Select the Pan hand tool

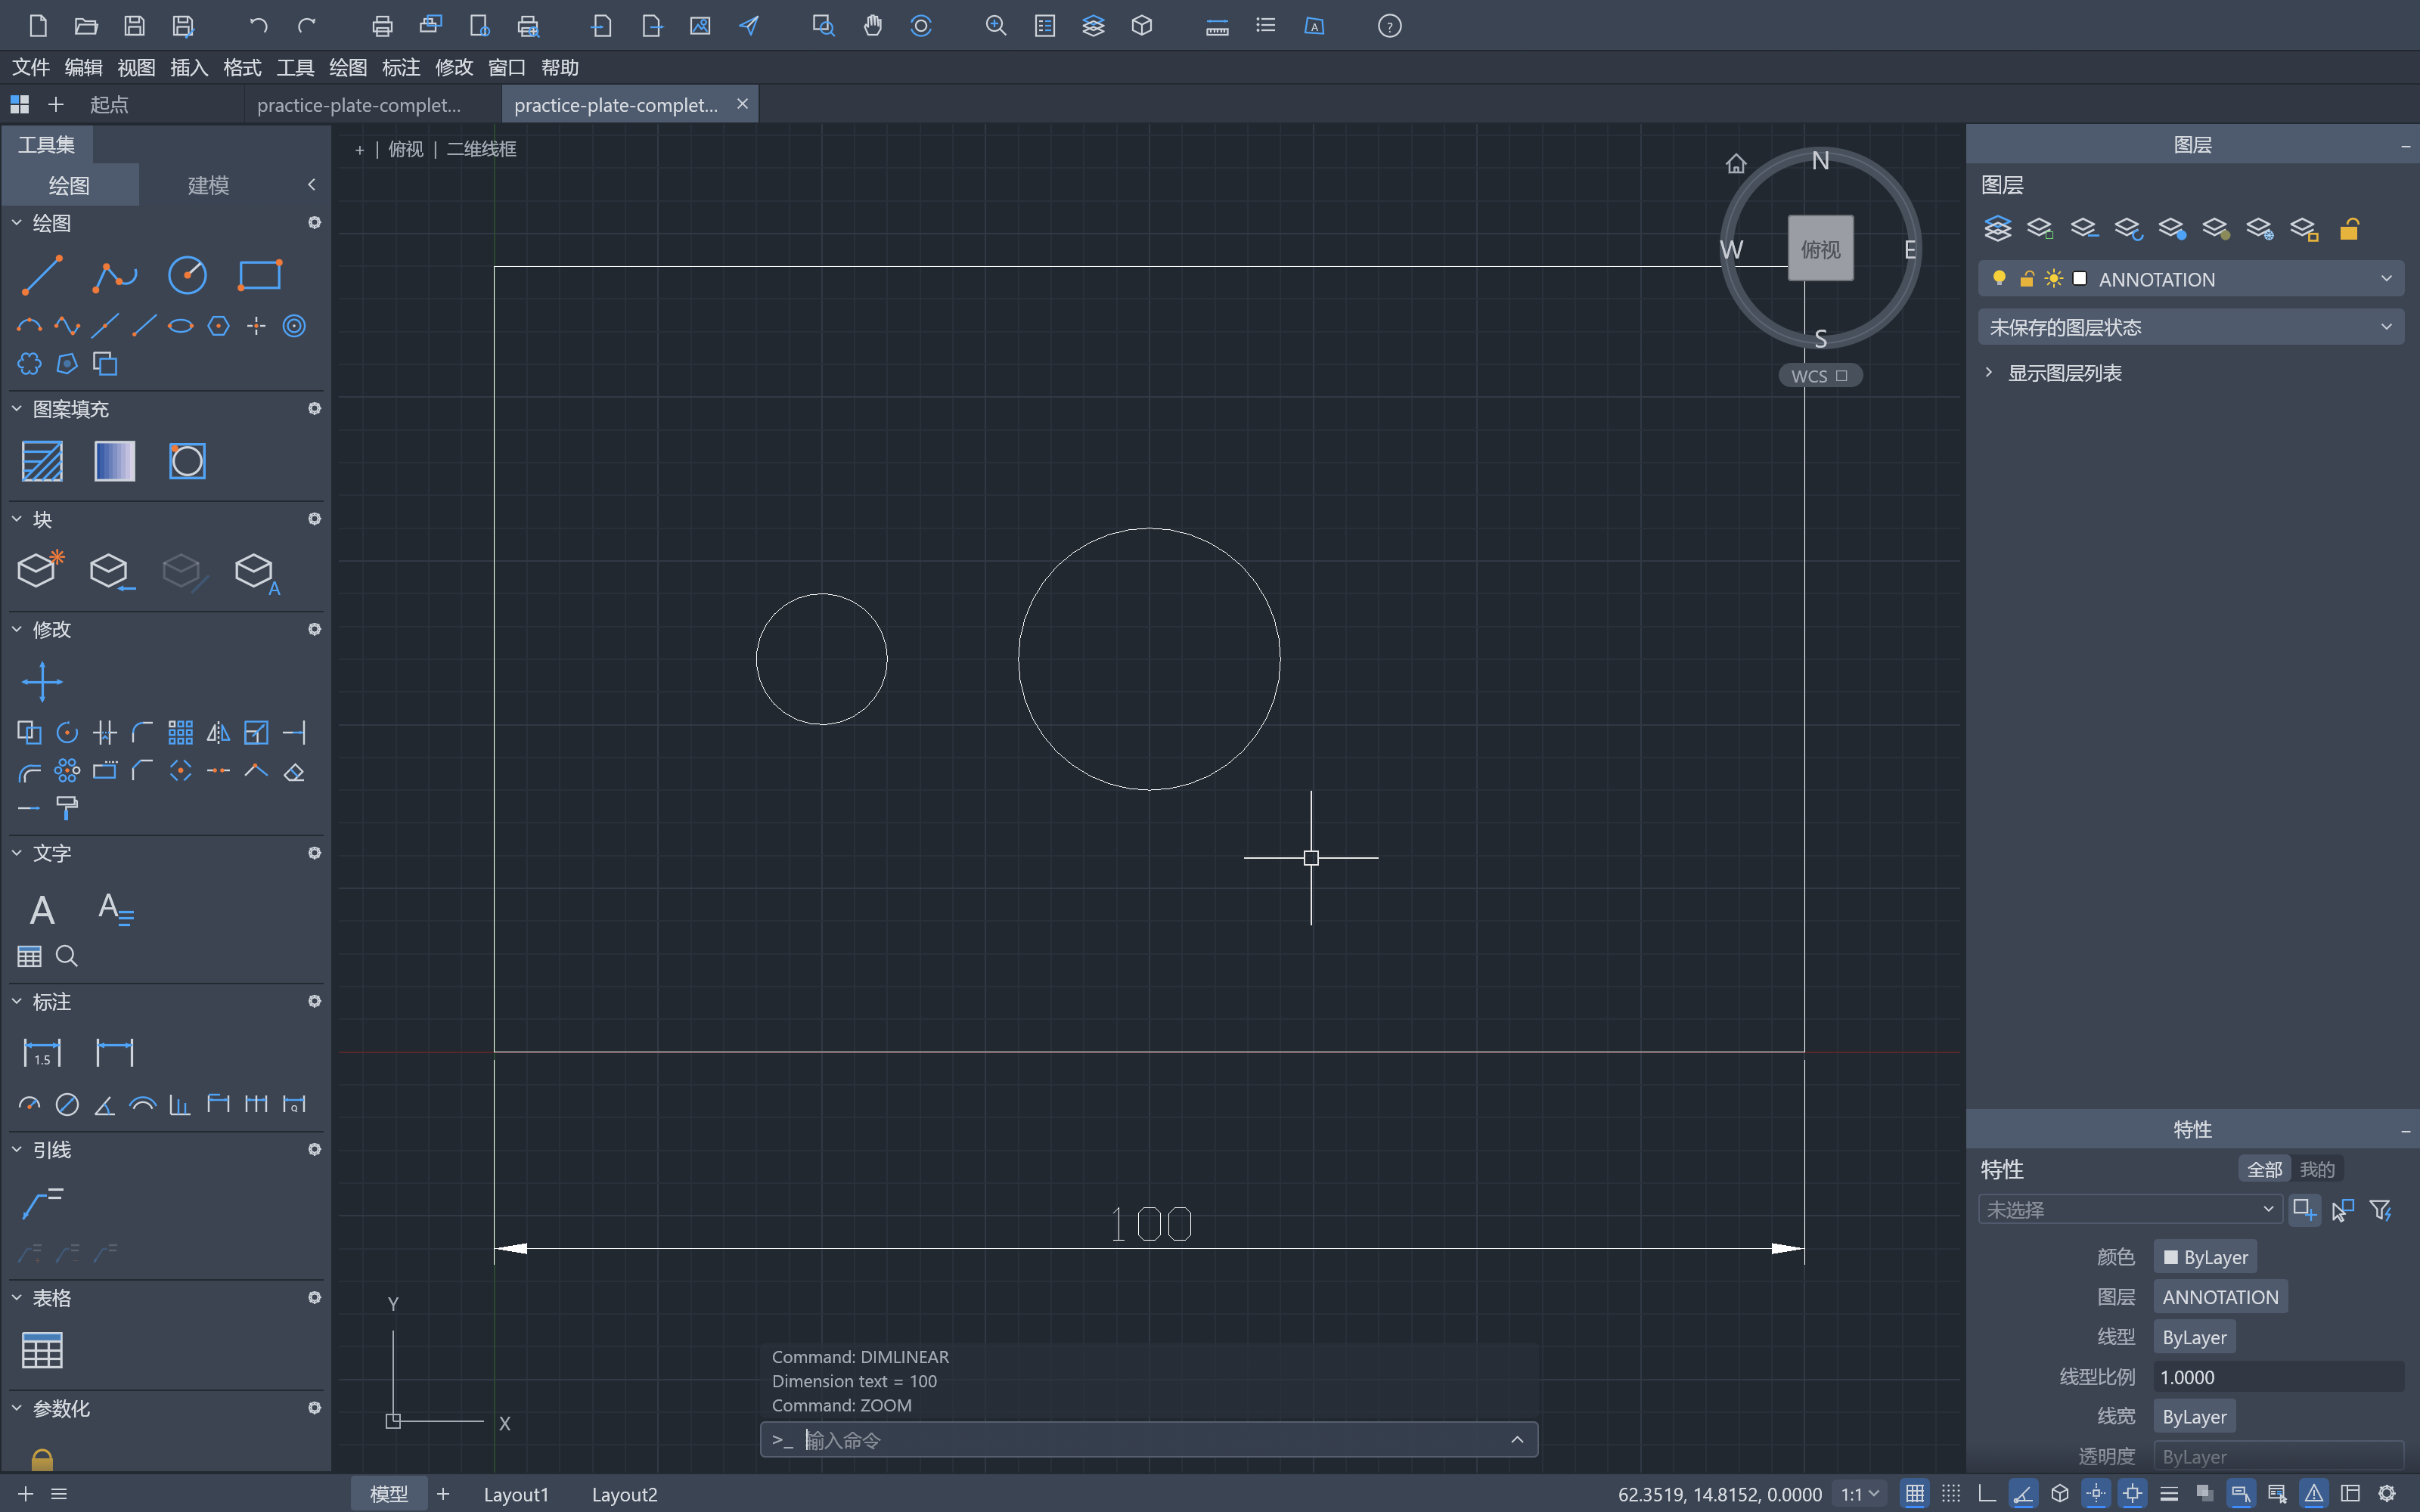click(872, 26)
